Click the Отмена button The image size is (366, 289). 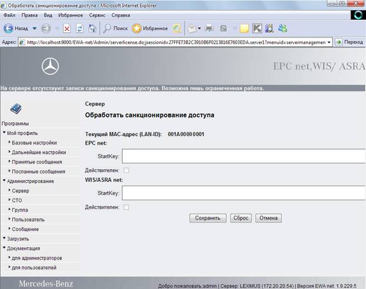coord(268,218)
